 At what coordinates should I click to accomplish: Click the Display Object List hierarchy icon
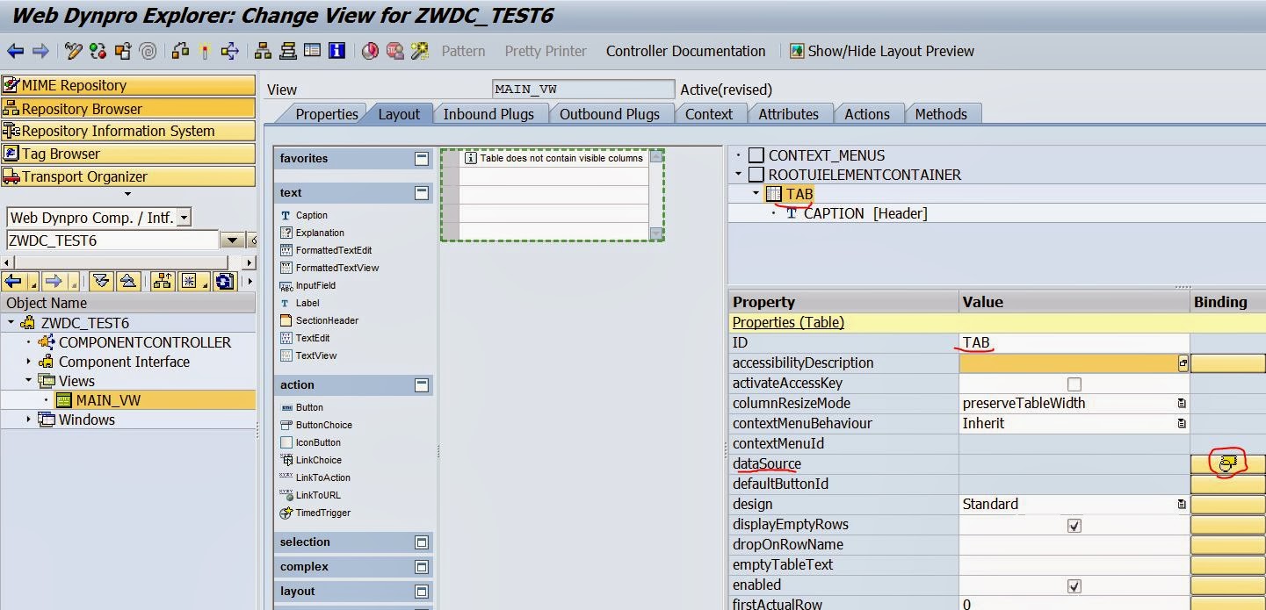tap(263, 51)
